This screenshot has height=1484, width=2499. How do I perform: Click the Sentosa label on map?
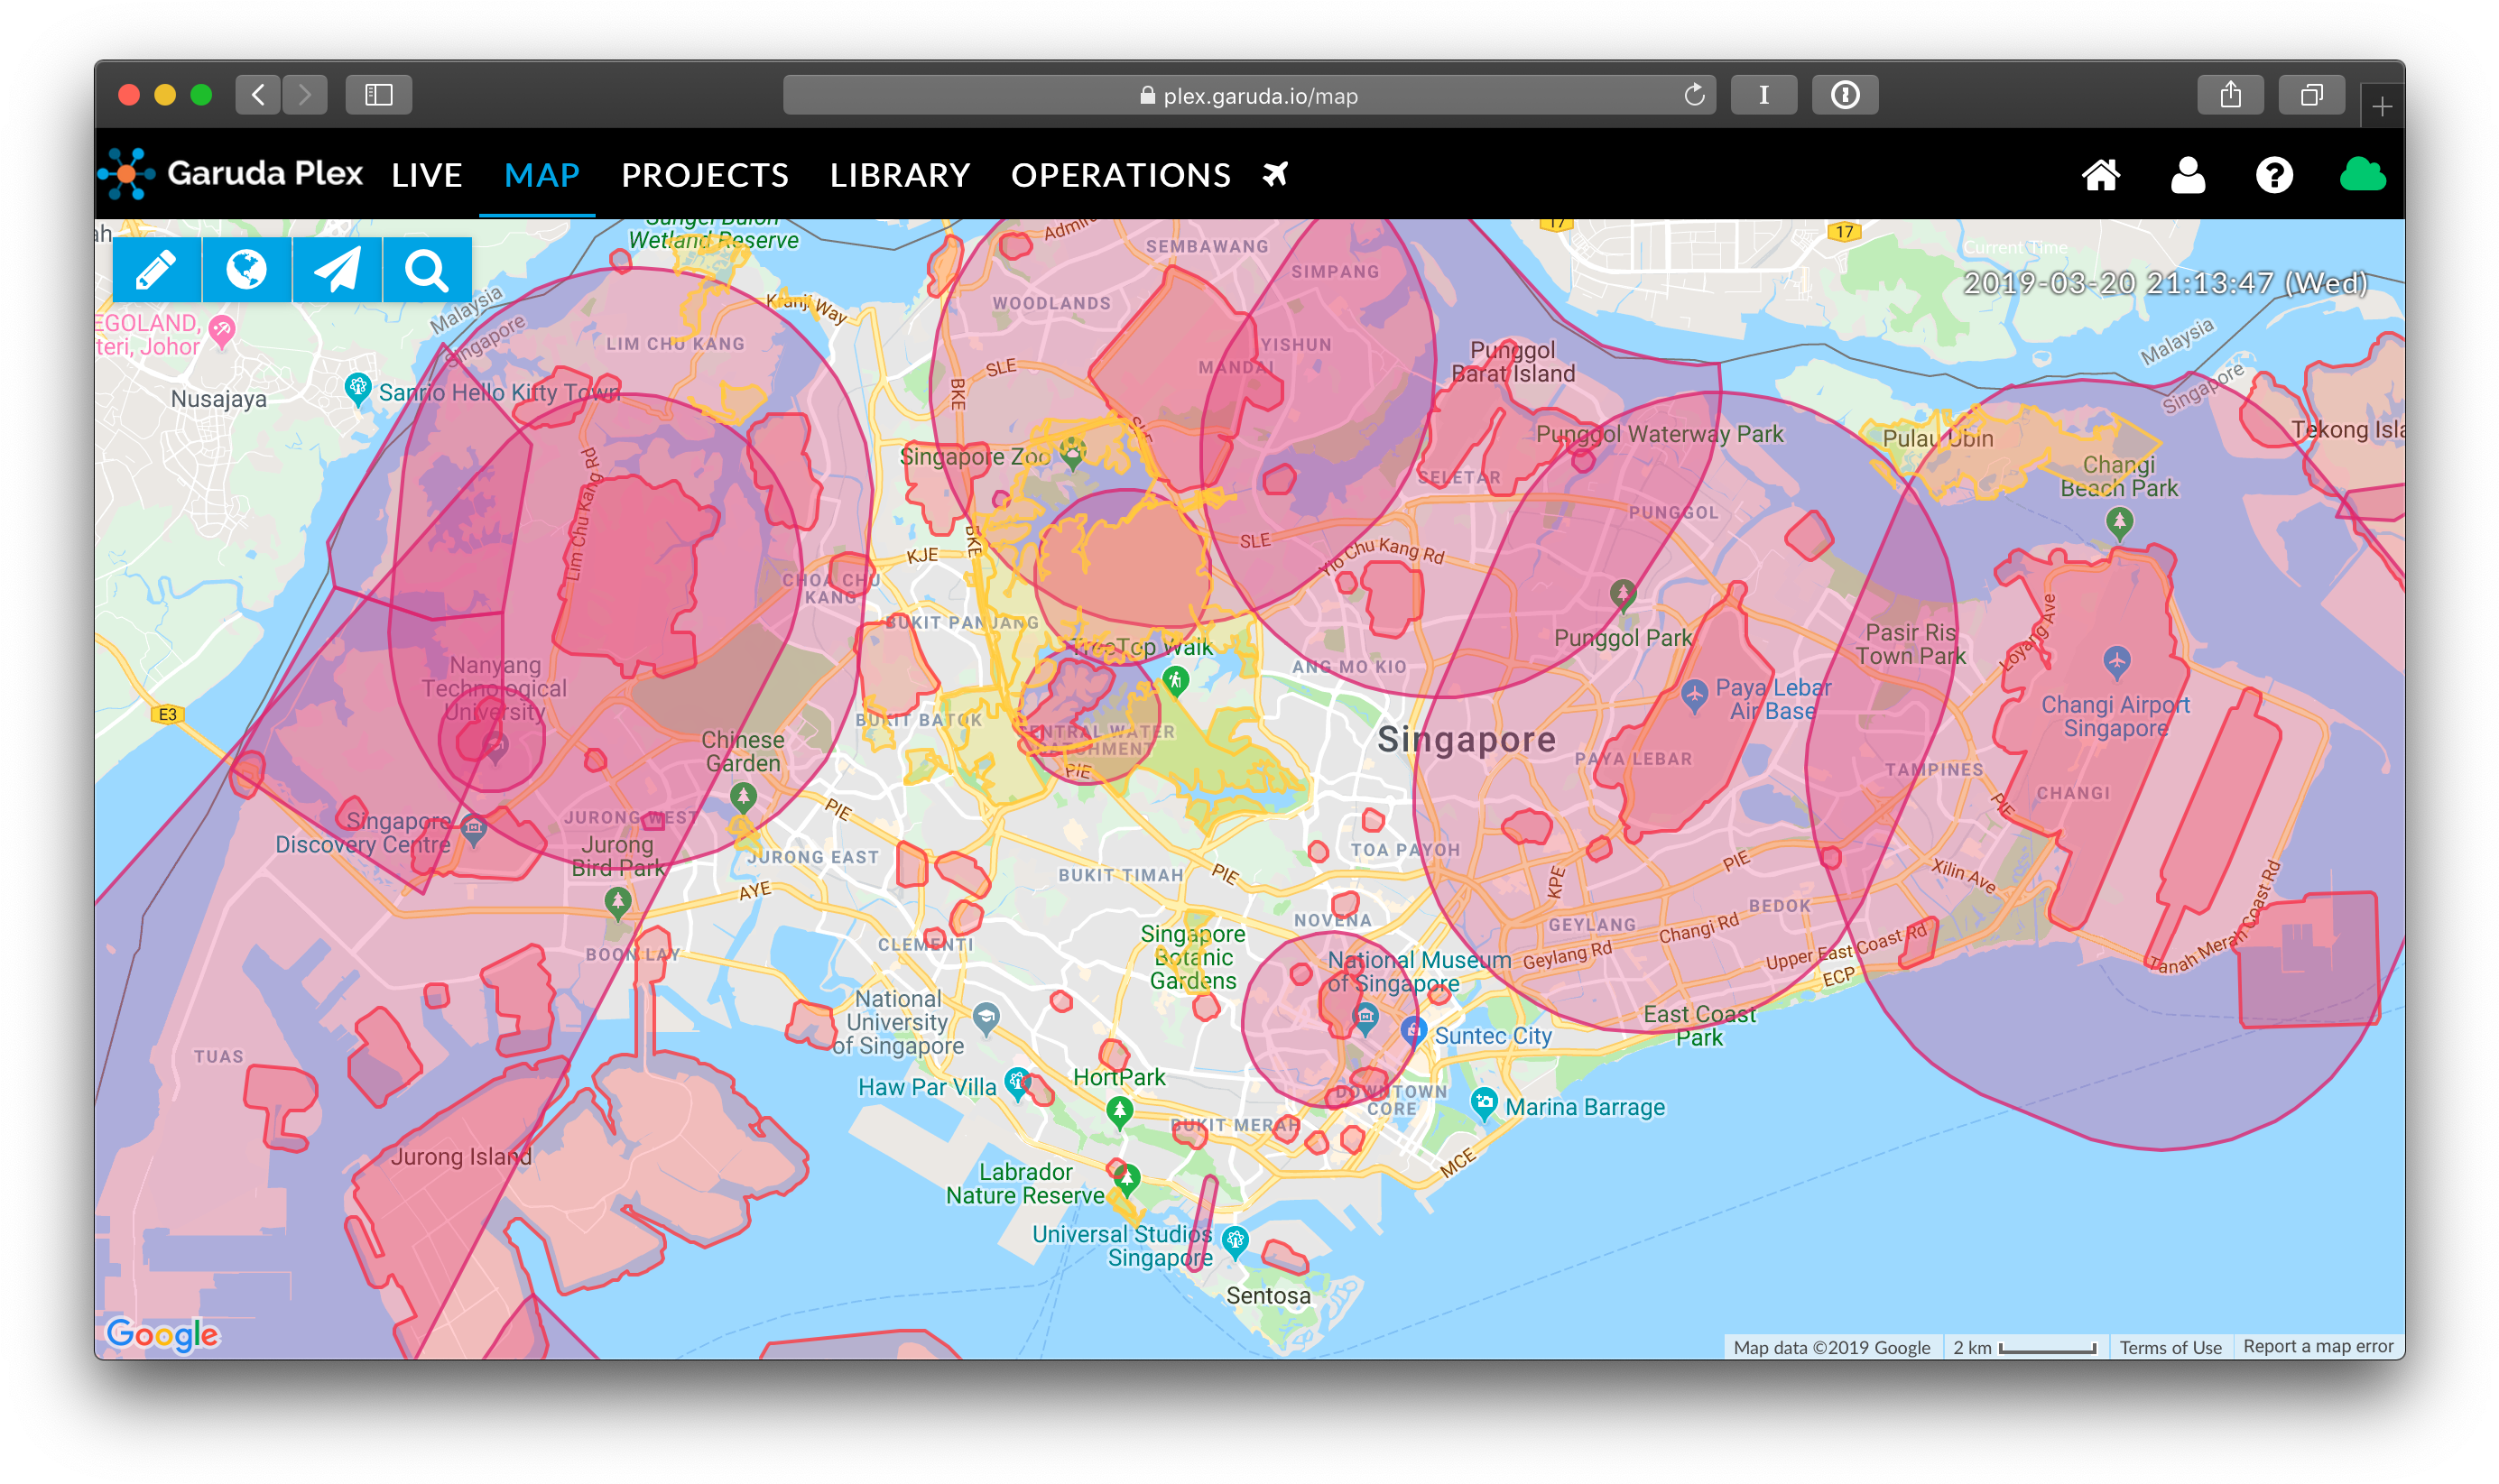pyautogui.click(x=1267, y=1295)
